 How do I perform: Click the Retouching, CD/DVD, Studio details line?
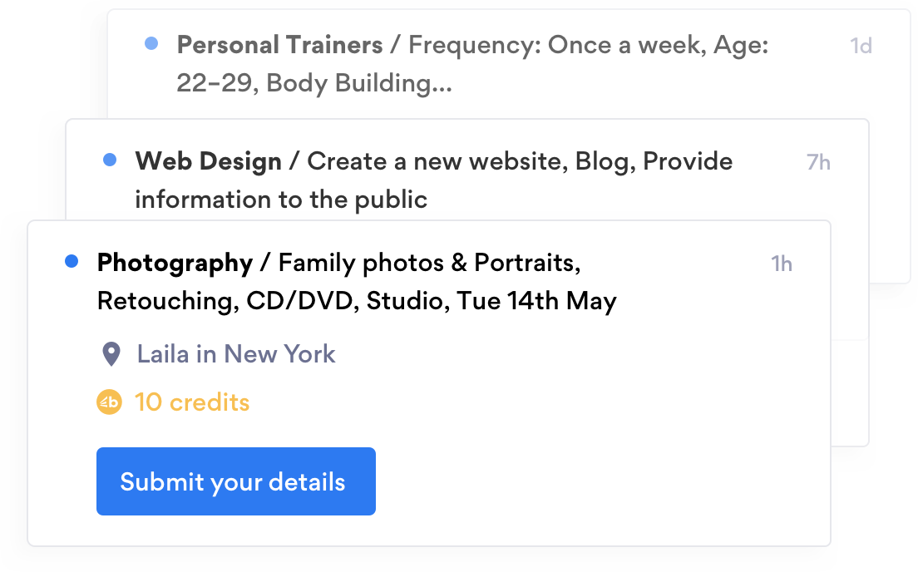click(357, 301)
